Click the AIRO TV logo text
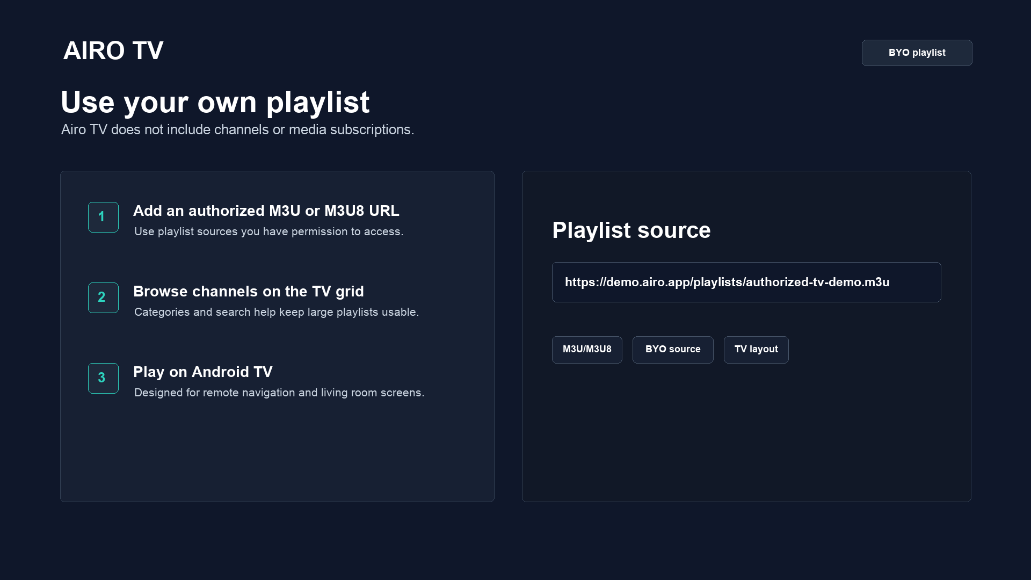The height and width of the screenshot is (580, 1031). (113, 50)
